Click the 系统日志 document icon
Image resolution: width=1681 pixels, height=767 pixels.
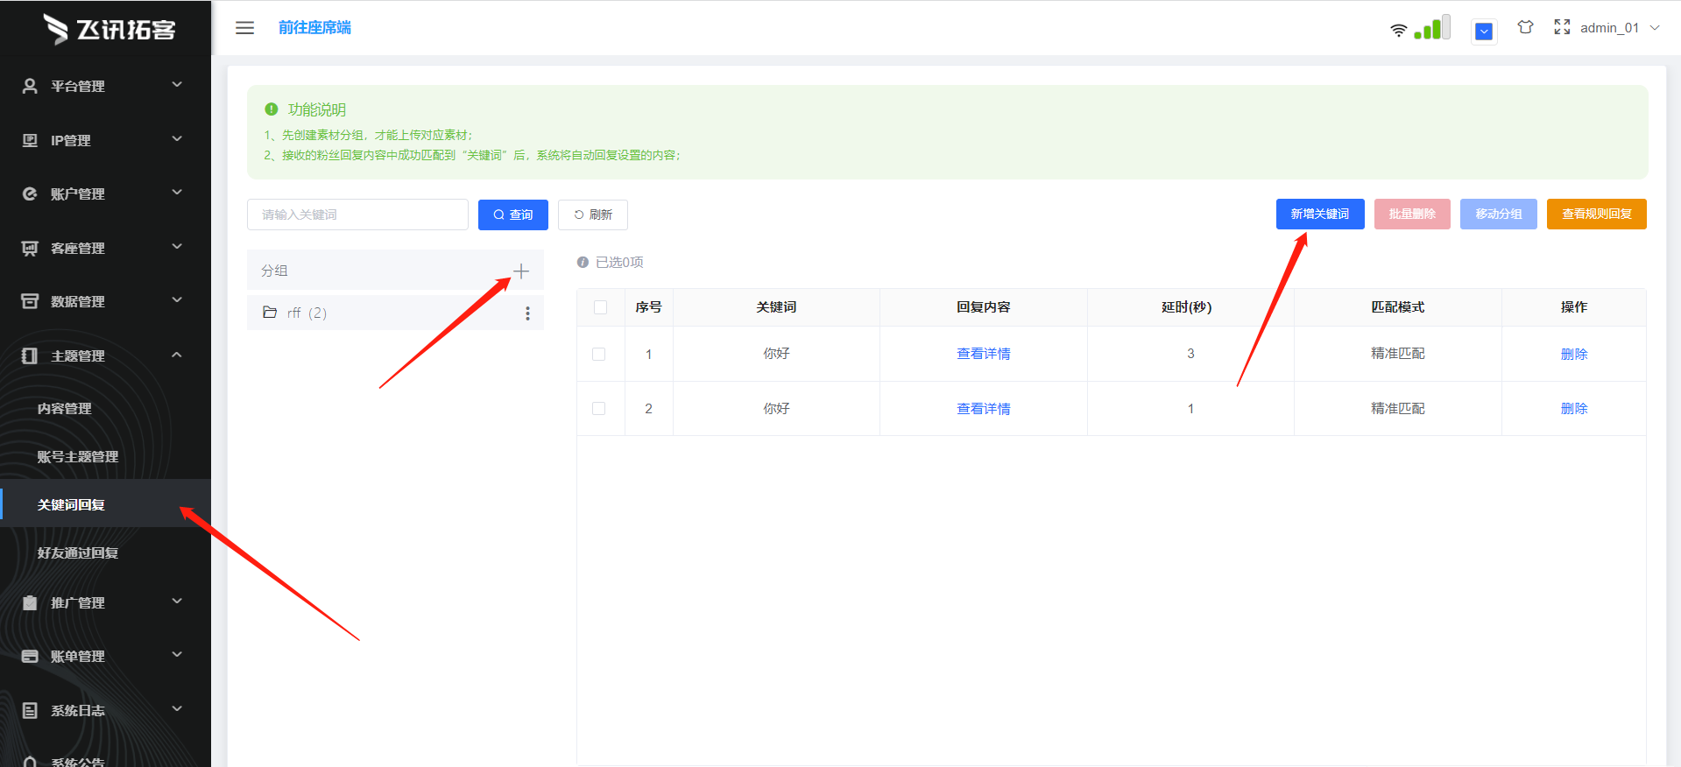(30, 710)
